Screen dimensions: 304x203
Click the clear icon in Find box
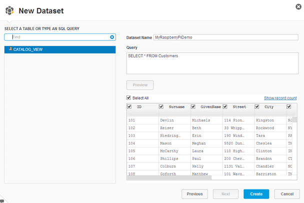click(x=112, y=37)
